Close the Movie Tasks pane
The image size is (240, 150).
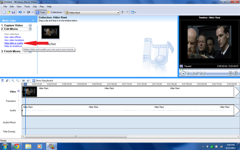33,21
